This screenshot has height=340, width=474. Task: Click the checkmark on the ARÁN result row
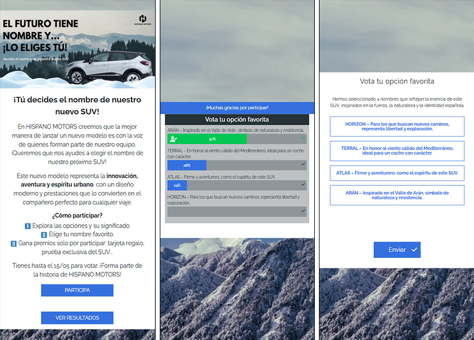click(x=303, y=139)
